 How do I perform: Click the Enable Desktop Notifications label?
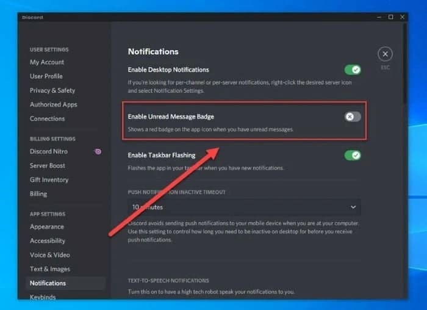click(x=168, y=70)
